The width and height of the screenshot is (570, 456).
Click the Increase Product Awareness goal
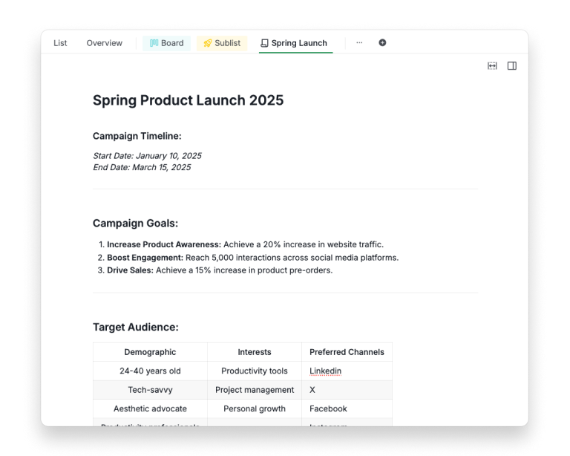[163, 244]
